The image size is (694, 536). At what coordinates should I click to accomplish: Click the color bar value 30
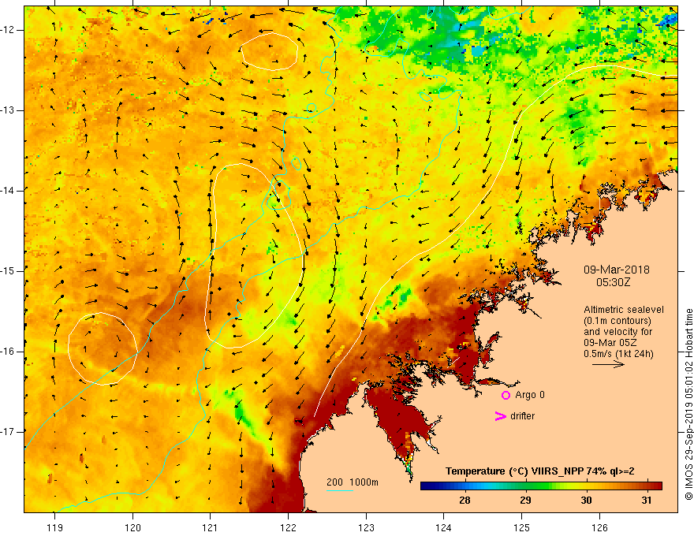coord(586,501)
